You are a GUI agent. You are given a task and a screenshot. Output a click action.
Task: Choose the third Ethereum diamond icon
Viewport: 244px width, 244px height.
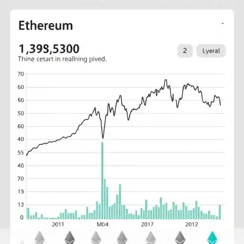pyautogui.click(x=96, y=238)
